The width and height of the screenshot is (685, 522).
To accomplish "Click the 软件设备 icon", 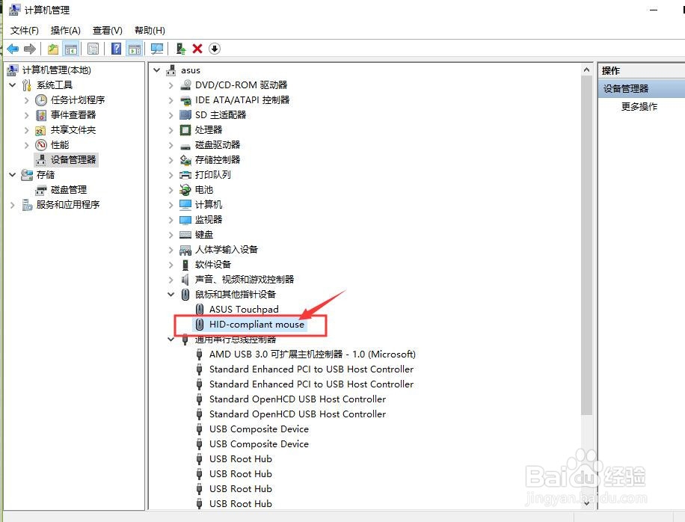I will pyautogui.click(x=185, y=265).
